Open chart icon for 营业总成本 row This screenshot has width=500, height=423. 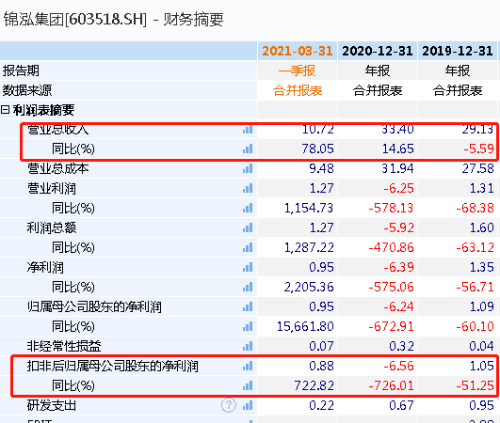[x=248, y=168]
